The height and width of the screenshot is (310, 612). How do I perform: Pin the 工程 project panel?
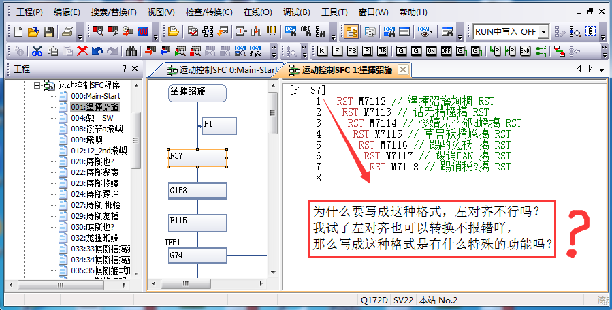click(x=124, y=69)
